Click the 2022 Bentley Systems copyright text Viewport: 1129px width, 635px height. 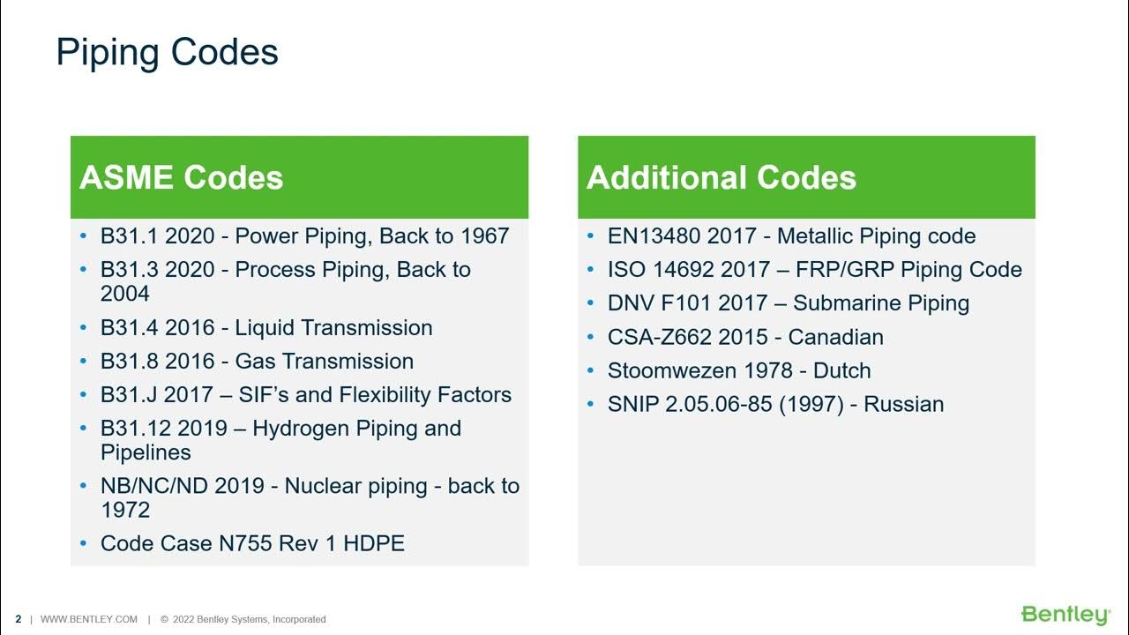coord(243,619)
